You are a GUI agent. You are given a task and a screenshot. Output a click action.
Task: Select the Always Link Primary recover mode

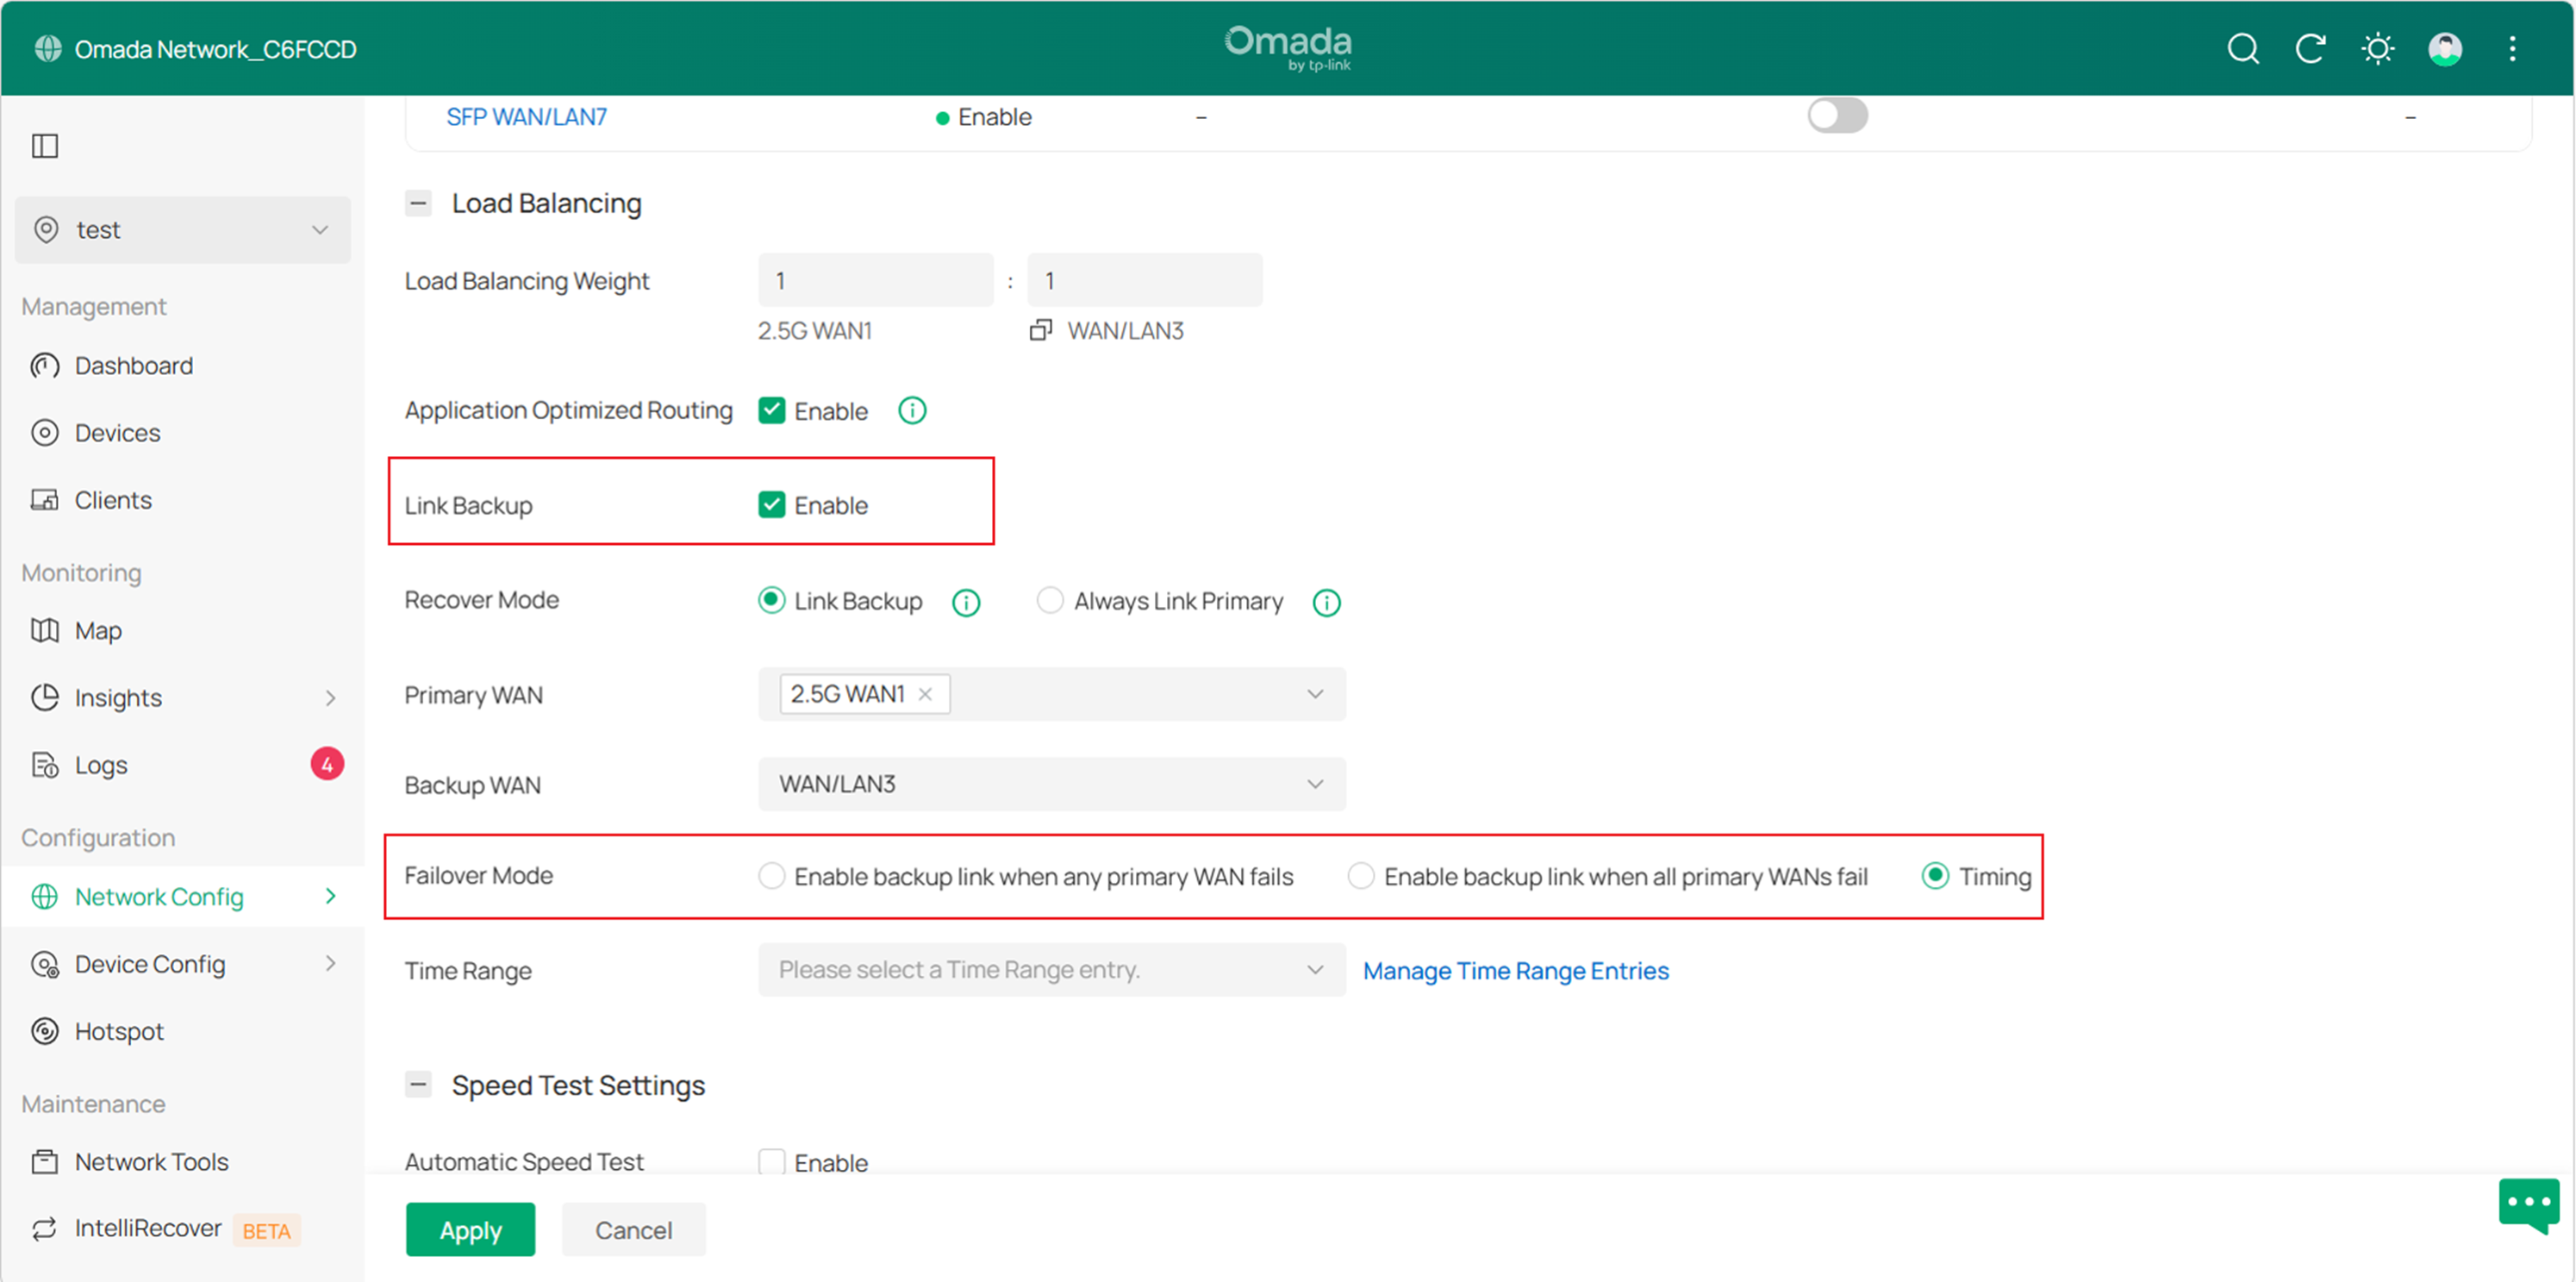[1050, 600]
